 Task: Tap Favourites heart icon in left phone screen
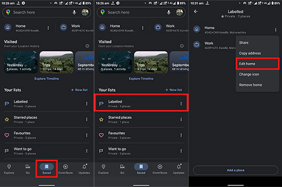tap(7, 135)
